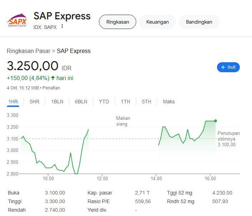Switch to the 1TH chart range
The image size is (252, 216).
point(125,102)
